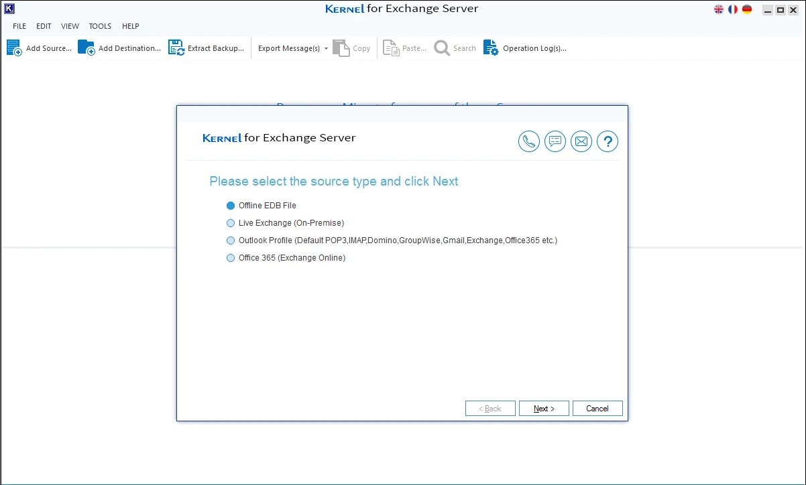The image size is (806, 485).
Task: Click the phone support icon in dialog
Action: click(529, 141)
